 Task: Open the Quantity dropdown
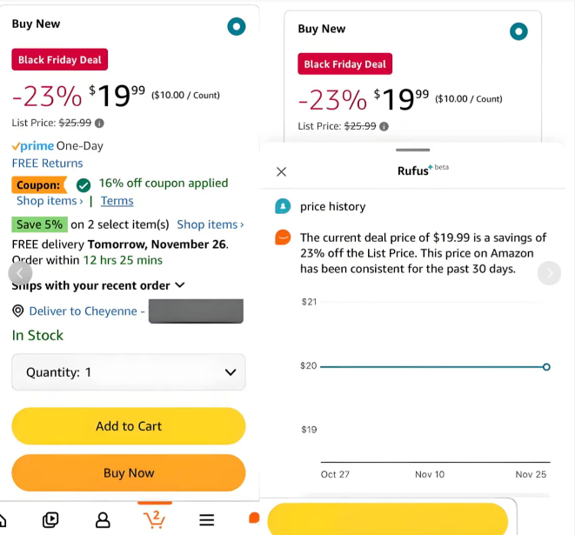[129, 372]
